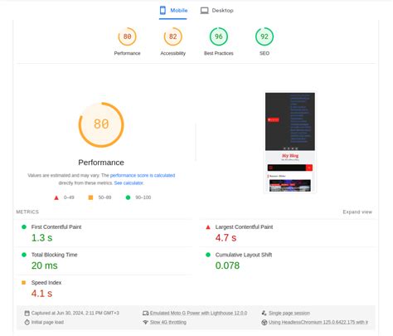Viewport: 393px width, 336px height.
Task: Click the red triangle next to Largest Contentful Paint
Action: pos(208,227)
